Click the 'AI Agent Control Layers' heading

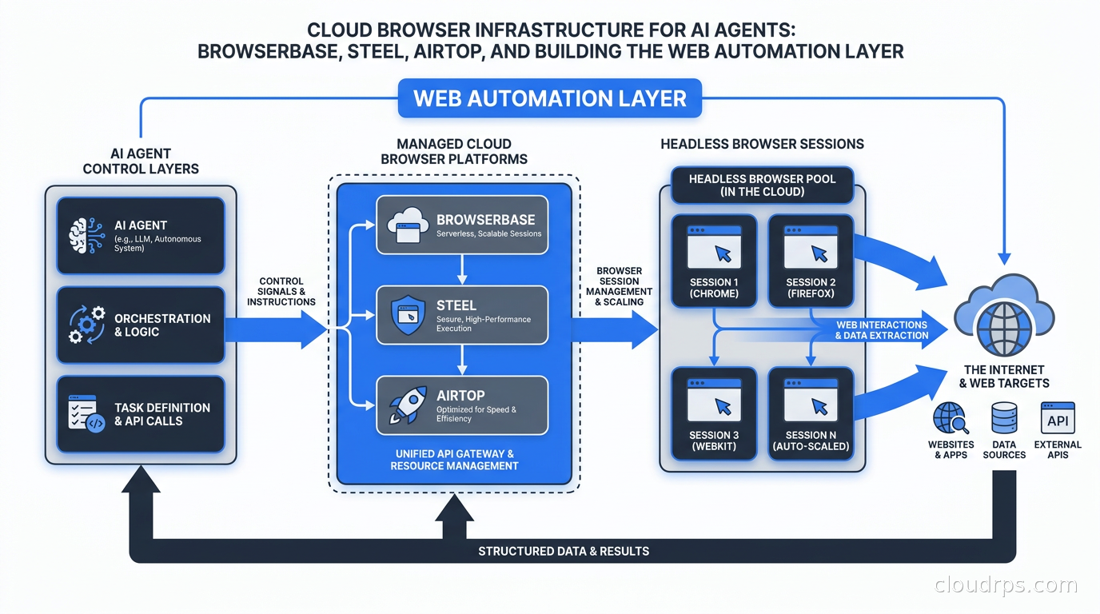(x=141, y=161)
